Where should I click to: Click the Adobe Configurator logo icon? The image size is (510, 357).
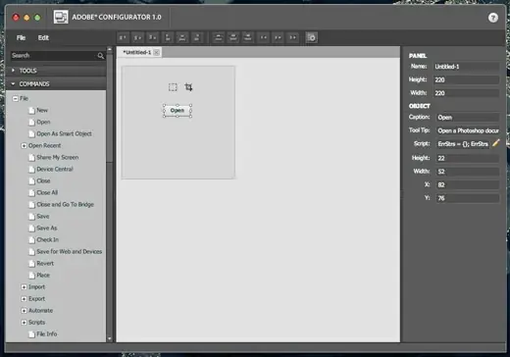click(x=61, y=17)
